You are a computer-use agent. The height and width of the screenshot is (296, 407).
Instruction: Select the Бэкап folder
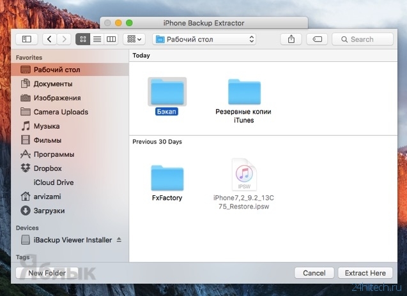click(167, 93)
